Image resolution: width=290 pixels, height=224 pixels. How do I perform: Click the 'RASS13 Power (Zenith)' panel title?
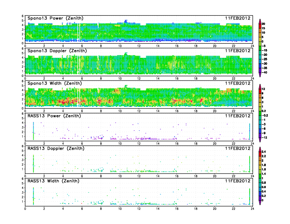[54, 116]
